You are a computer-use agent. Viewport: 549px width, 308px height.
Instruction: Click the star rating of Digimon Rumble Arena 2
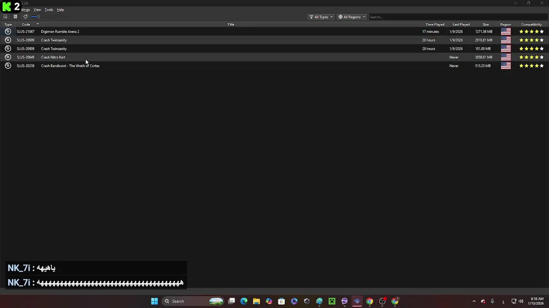(531, 32)
